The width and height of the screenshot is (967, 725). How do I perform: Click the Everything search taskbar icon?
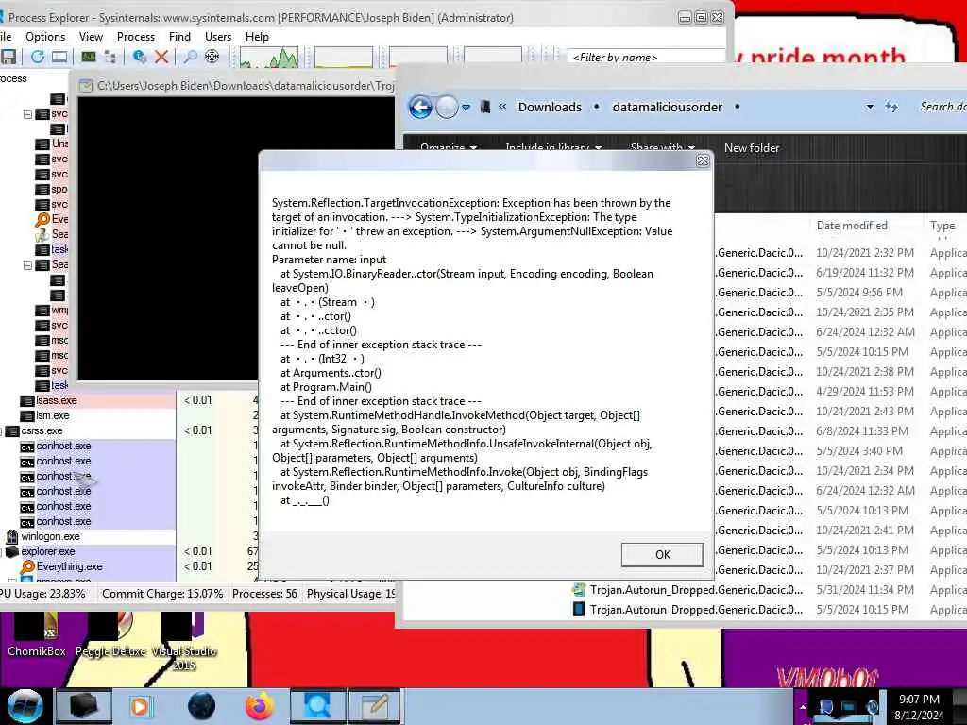317,706
